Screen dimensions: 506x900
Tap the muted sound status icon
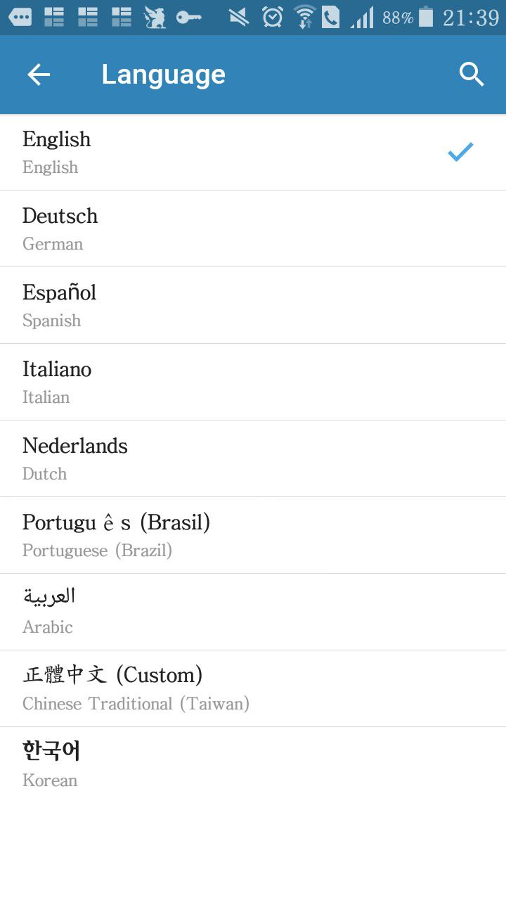tap(239, 17)
